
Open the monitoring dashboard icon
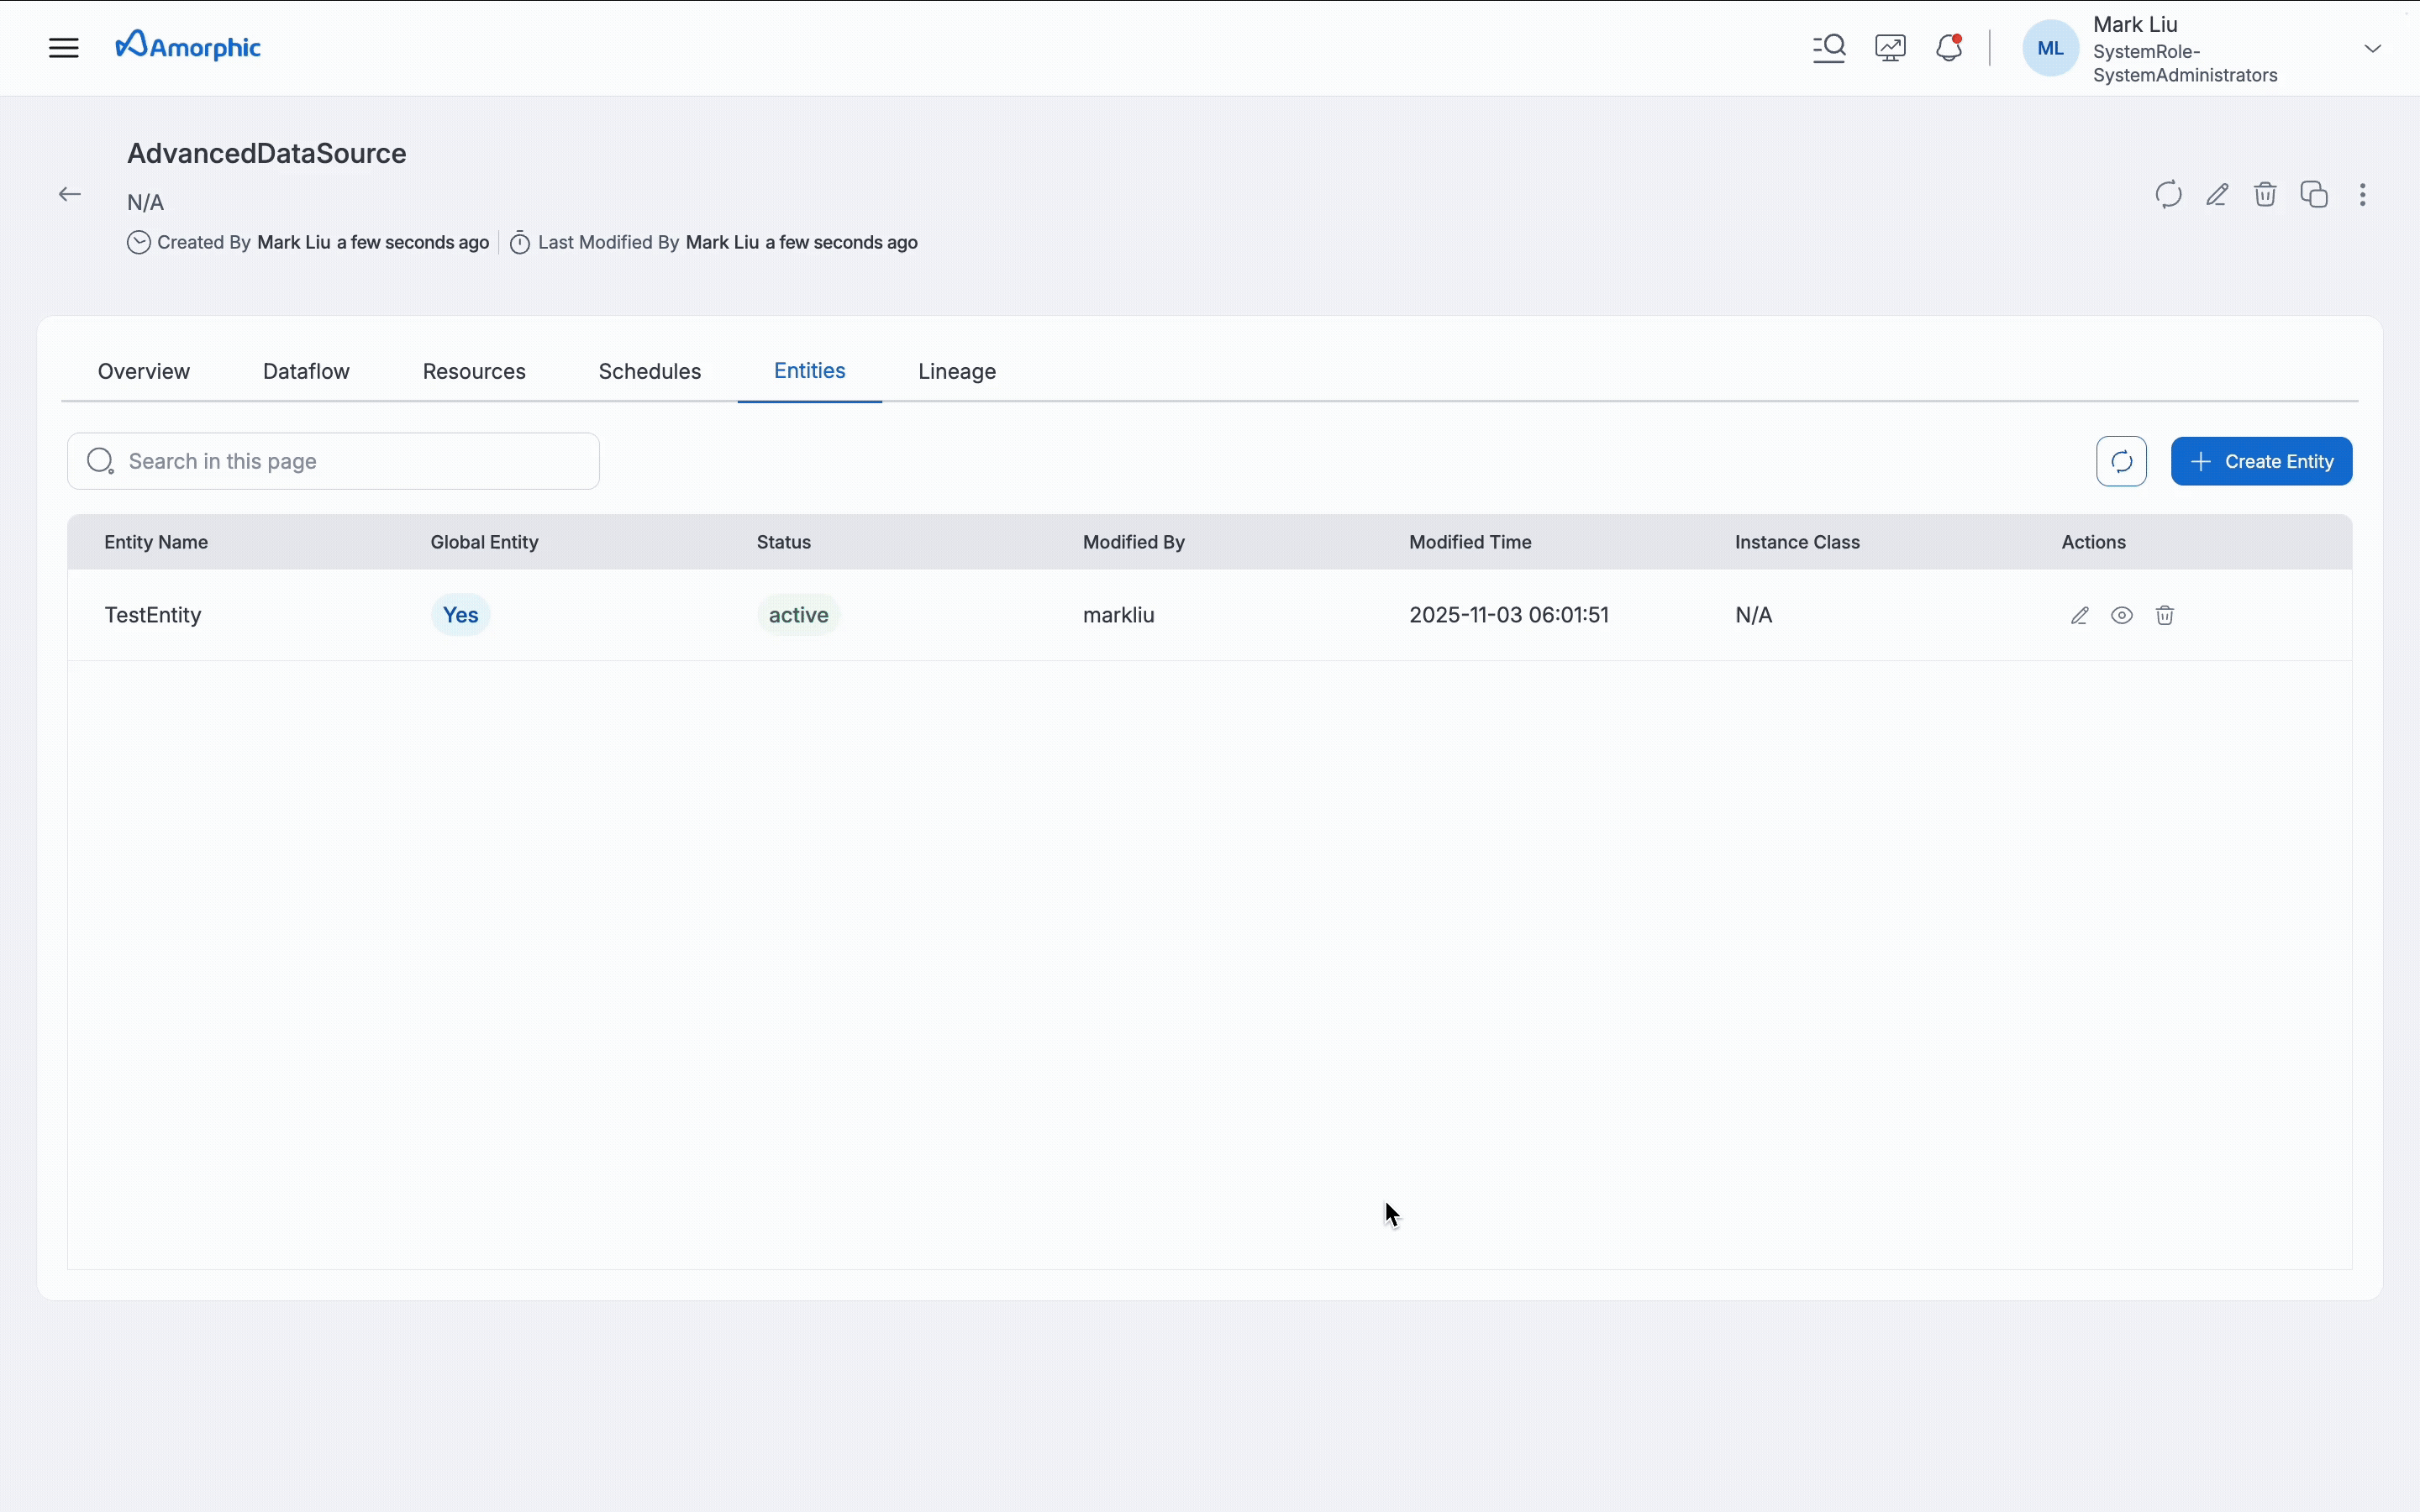pos(1890,47)
